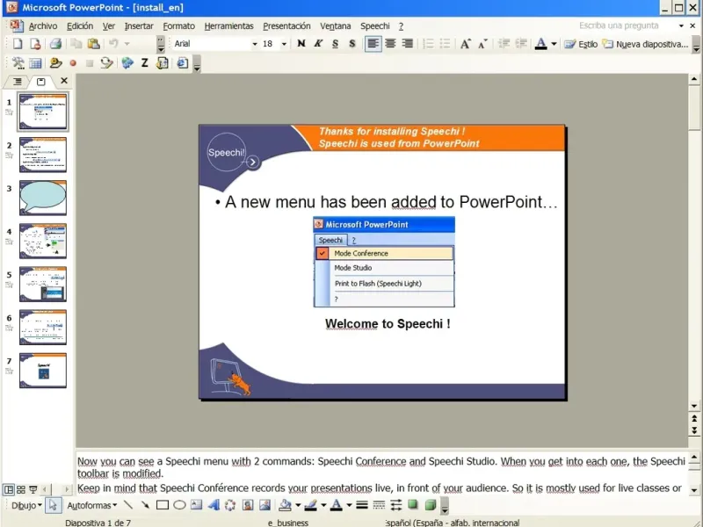Apply fill color with paint bucket

(285, 505)
